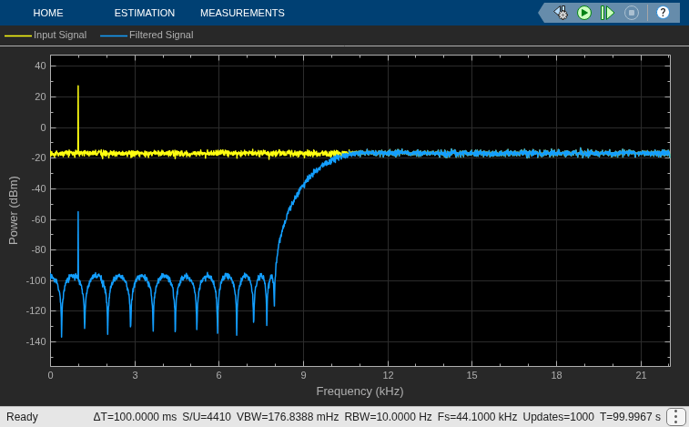Click the RBW=10.0000 Hz status readout
This screenshot has width=689, height=427.
point(388,416)
